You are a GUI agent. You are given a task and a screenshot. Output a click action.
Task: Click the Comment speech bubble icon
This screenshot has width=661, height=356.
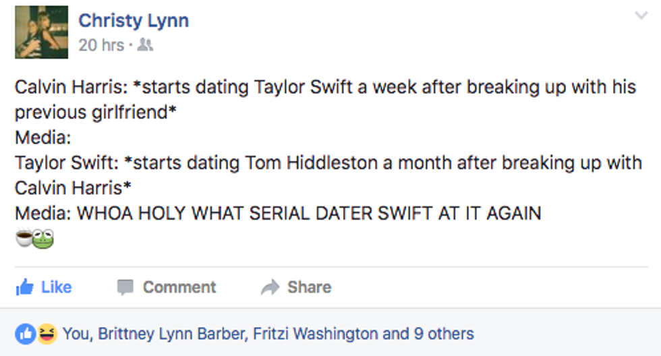click(x=125, y=287)
